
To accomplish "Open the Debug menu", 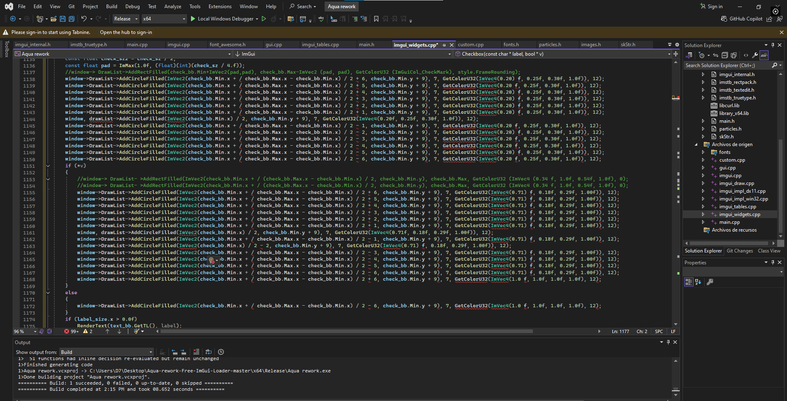I will click(132, 7).
